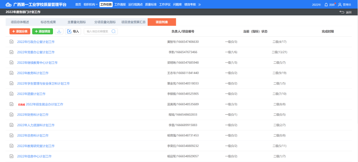Open the 消息 notification bell
Image resolution: width=358 pixels, height=162 pixels.
(326, 4)
